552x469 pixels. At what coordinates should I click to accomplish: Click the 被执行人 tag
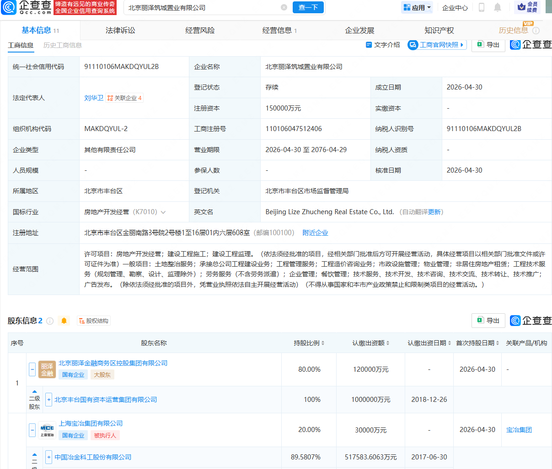pyautogui.click(x=105, y=435)
